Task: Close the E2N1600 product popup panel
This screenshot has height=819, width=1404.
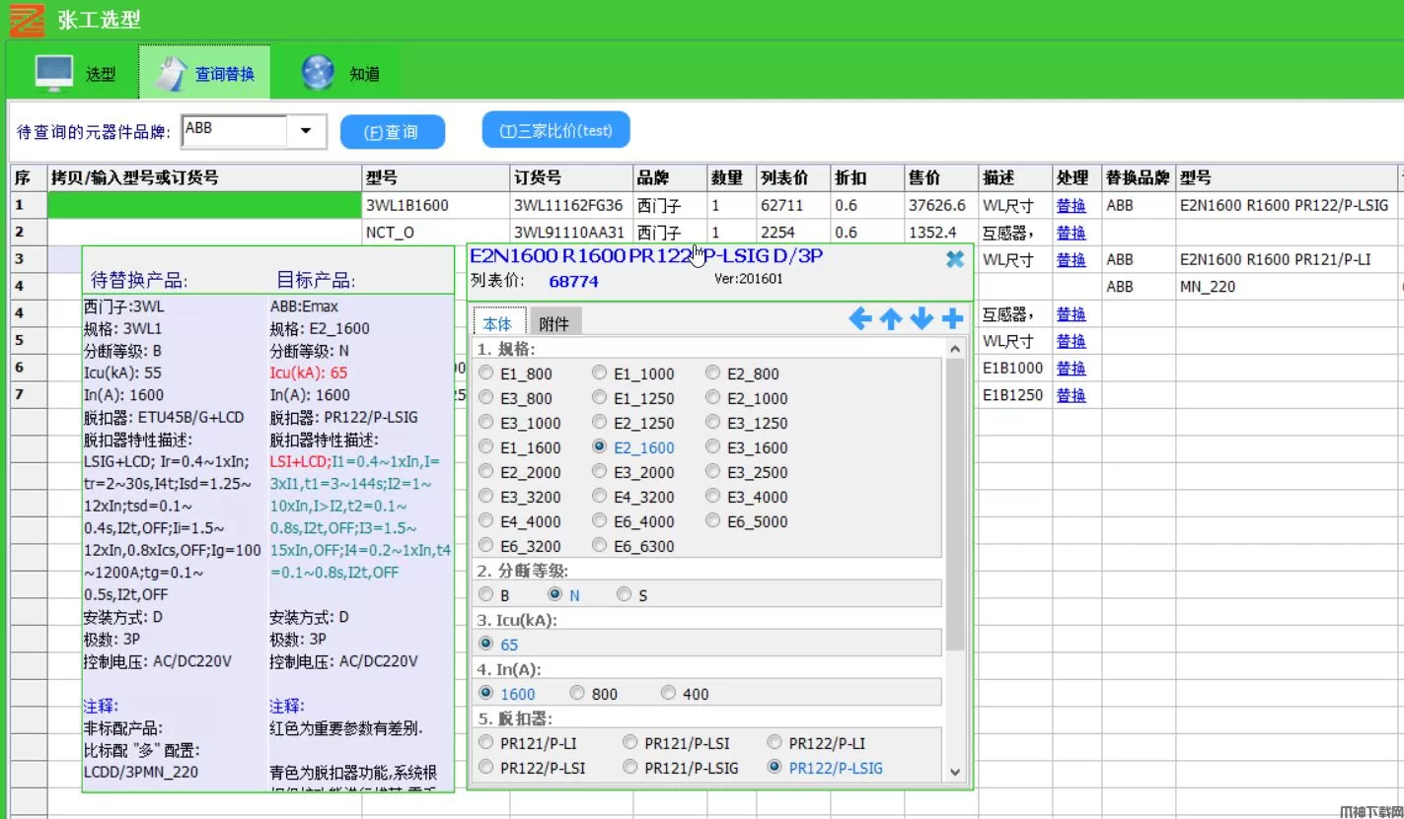Action: pos(954,259)
